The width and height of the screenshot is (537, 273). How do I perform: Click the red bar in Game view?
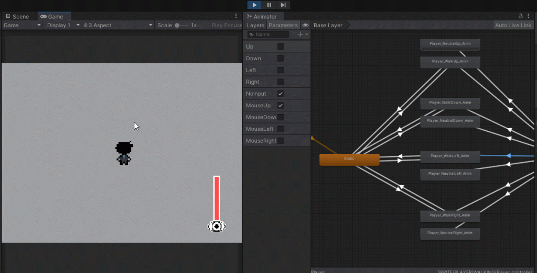point(217,198)
